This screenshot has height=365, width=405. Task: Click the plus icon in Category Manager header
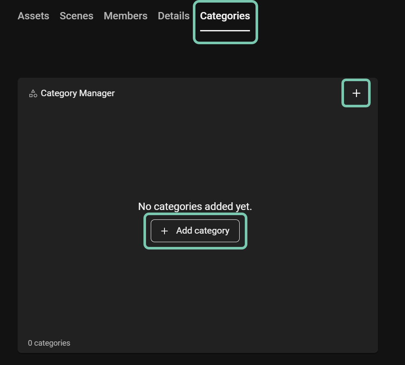point(356,93)
